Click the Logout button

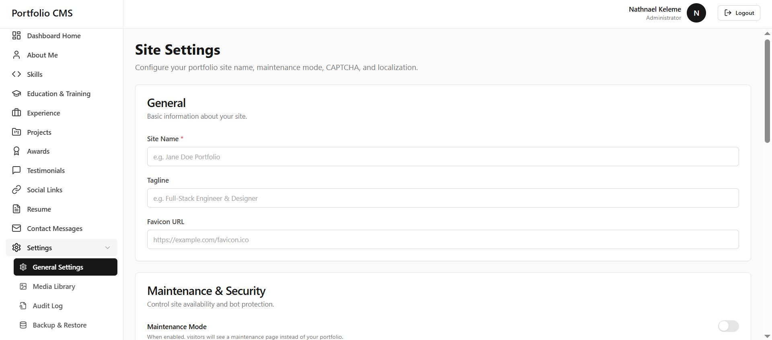pos(739,13)
